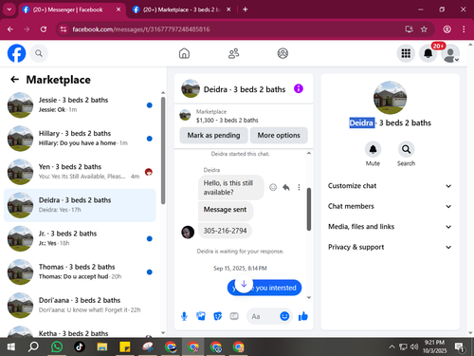This screenshot has width=474, height=356.
Task: Choose a GIF icon
Action: (234, 316)
